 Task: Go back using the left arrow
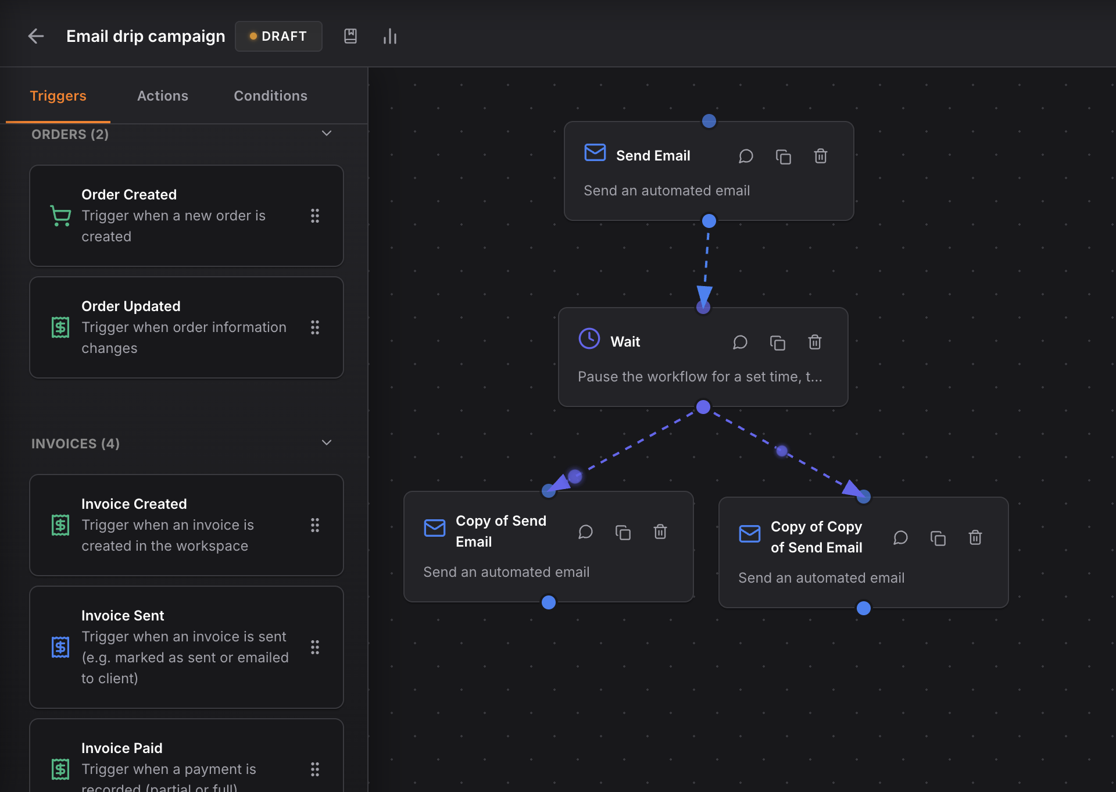click(x=36, y=36)
